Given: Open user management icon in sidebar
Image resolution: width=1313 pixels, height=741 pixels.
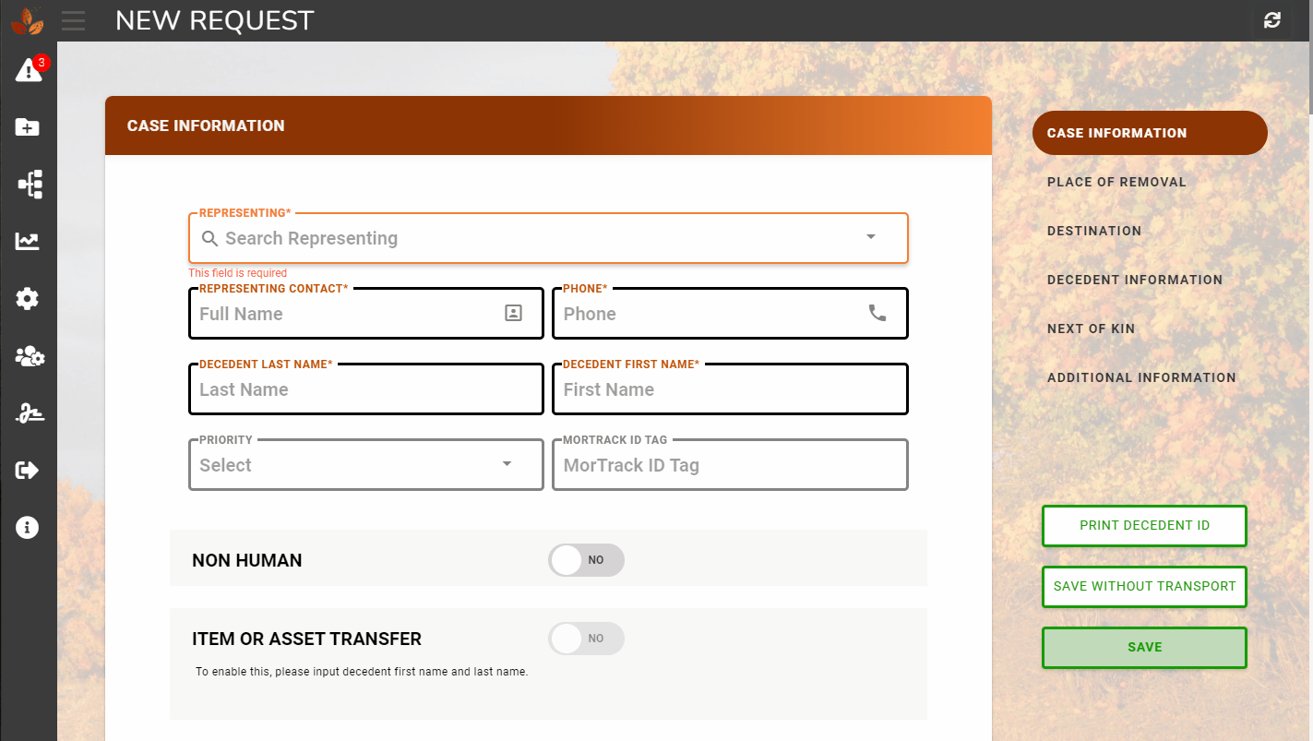Looking at the screenshot, I should pyautogui.click(x=28, y=356).
